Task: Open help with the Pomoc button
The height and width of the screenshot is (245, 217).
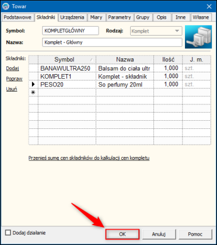Action: click(x=195, y=235)
